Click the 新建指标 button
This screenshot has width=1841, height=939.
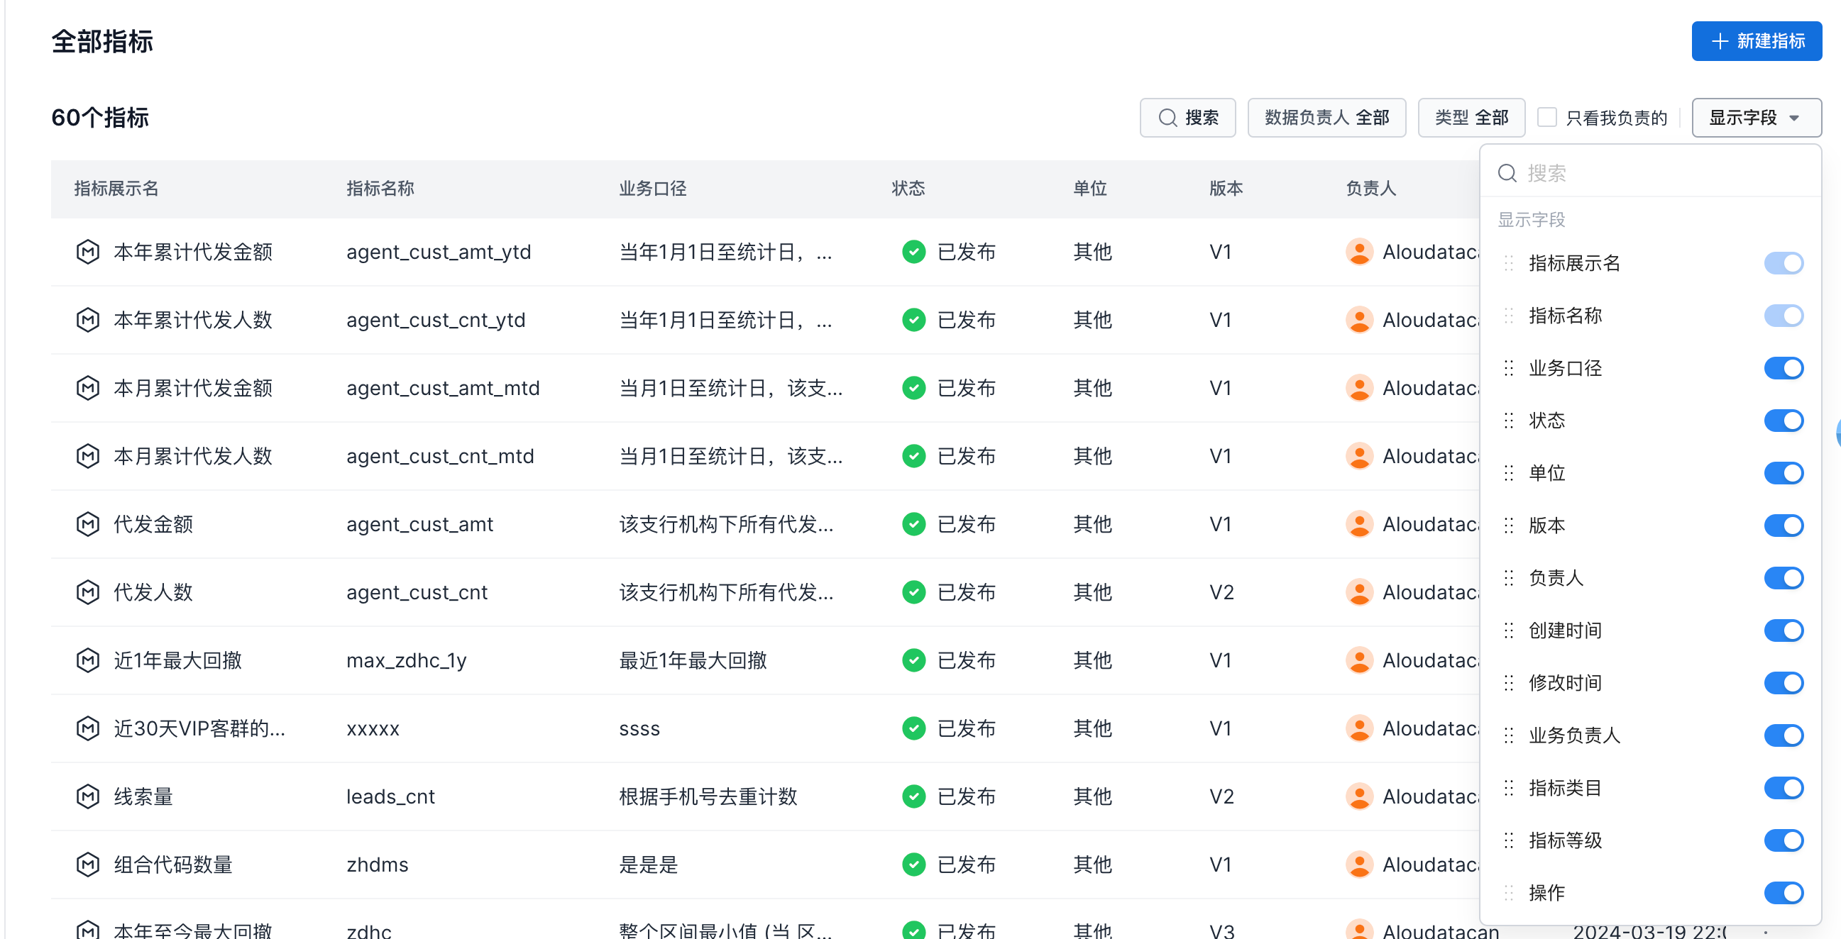point(1755,41)
